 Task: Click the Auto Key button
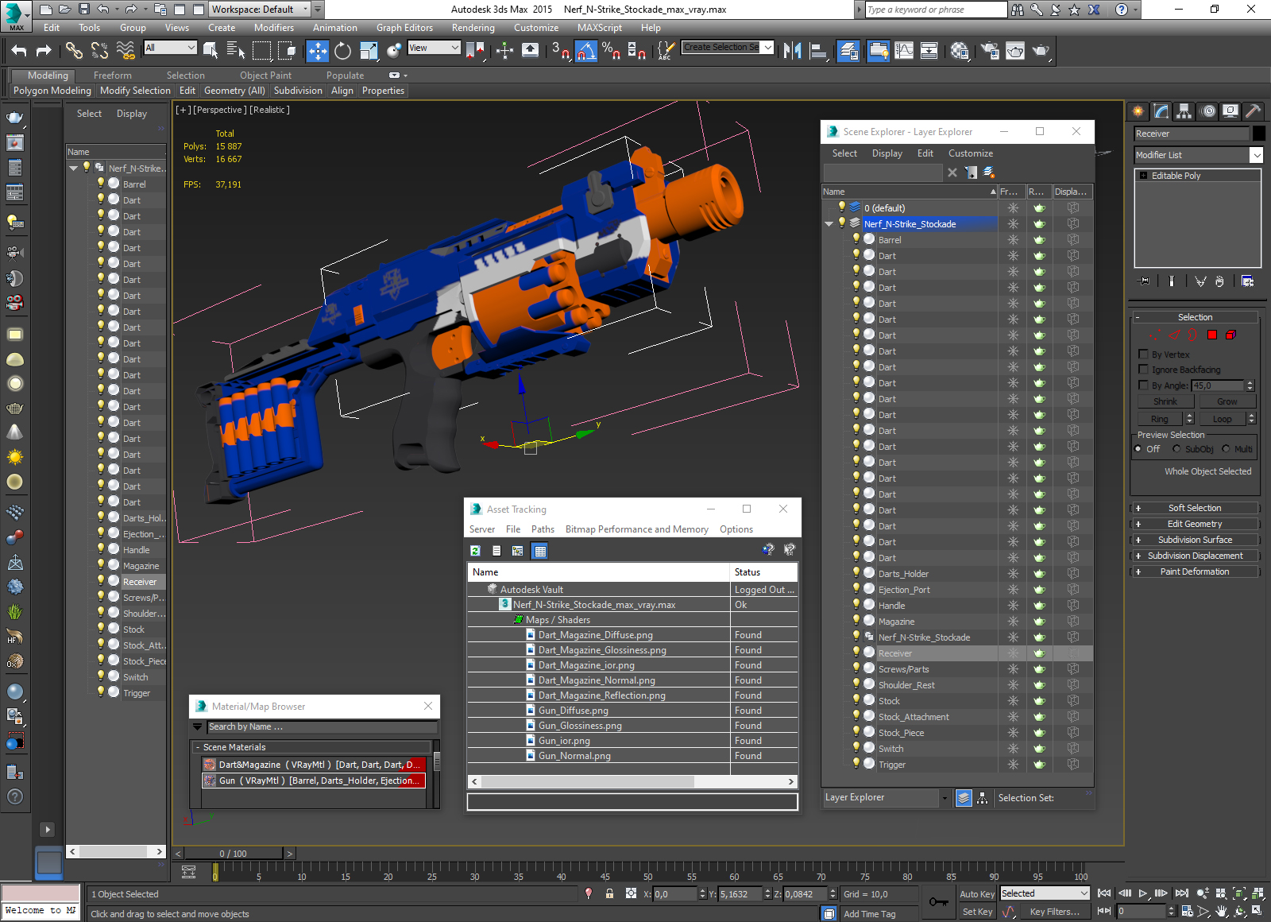[976, 894]
